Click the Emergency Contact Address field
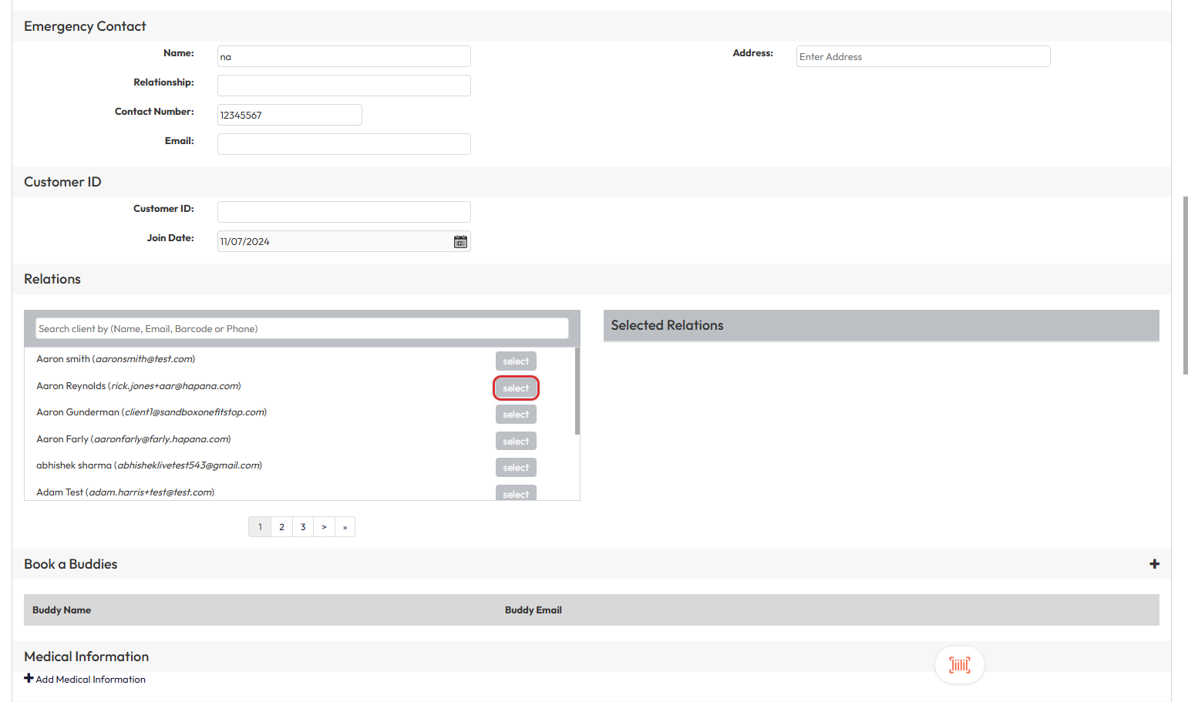The width and height of the screenshot is (1188, 702). (923, 57)
